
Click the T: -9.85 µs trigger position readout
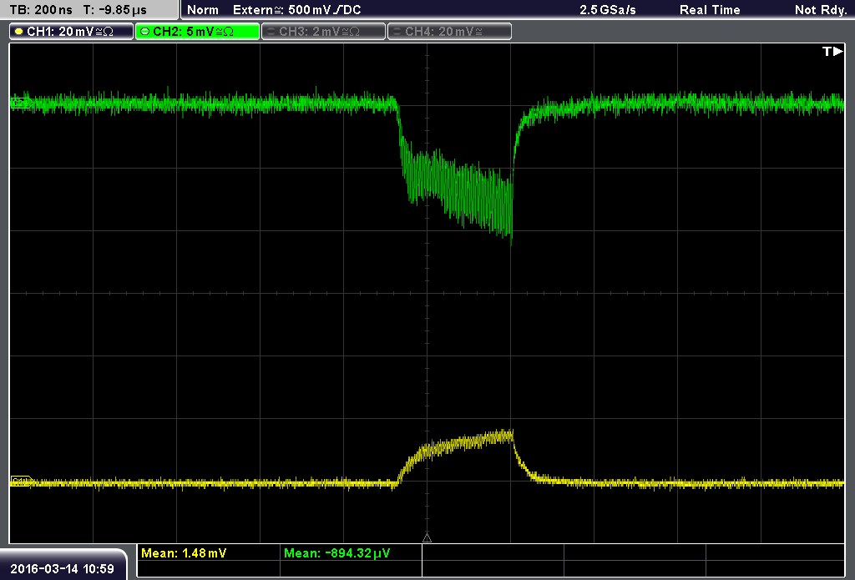[114, 10]
